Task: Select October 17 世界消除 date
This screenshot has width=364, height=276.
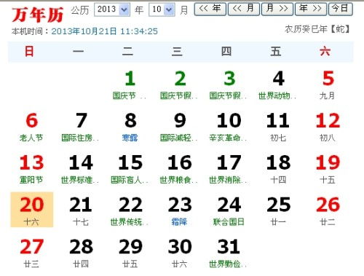Action: coord(229,169)
